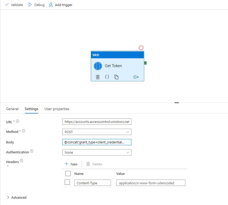Open the Method dropdown showing POST
The image size is (228, 205).
coord(97,132)
